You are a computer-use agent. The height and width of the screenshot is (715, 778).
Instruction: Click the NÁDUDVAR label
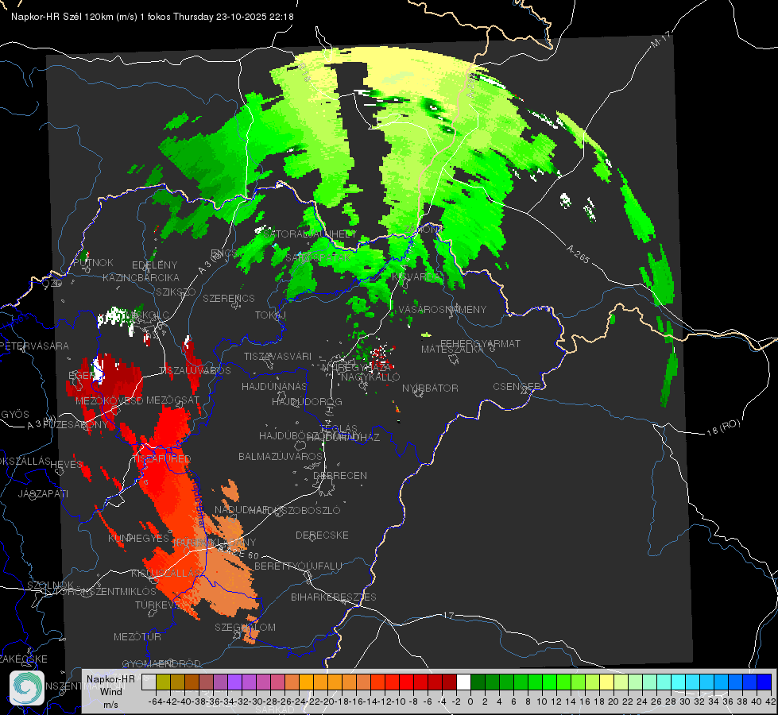pyautogui.click(x=241, y=509)
